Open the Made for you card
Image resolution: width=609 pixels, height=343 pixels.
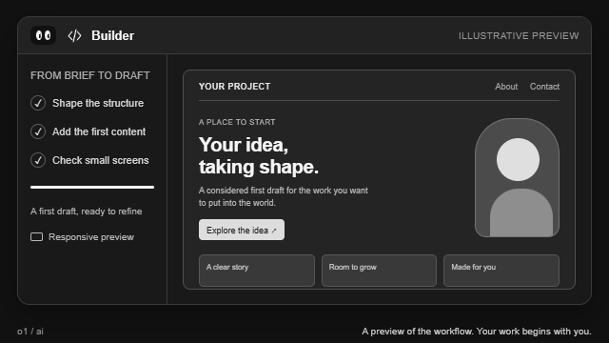point(501,271)
